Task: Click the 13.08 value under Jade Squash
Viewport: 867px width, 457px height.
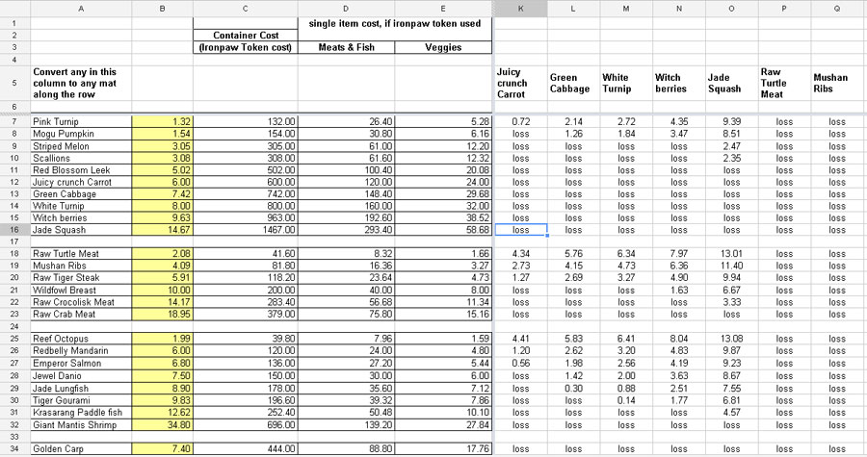Action: (x=731, y=339)
